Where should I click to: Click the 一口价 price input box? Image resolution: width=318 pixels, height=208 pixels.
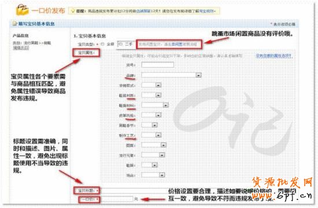click(x=117, y=199)
